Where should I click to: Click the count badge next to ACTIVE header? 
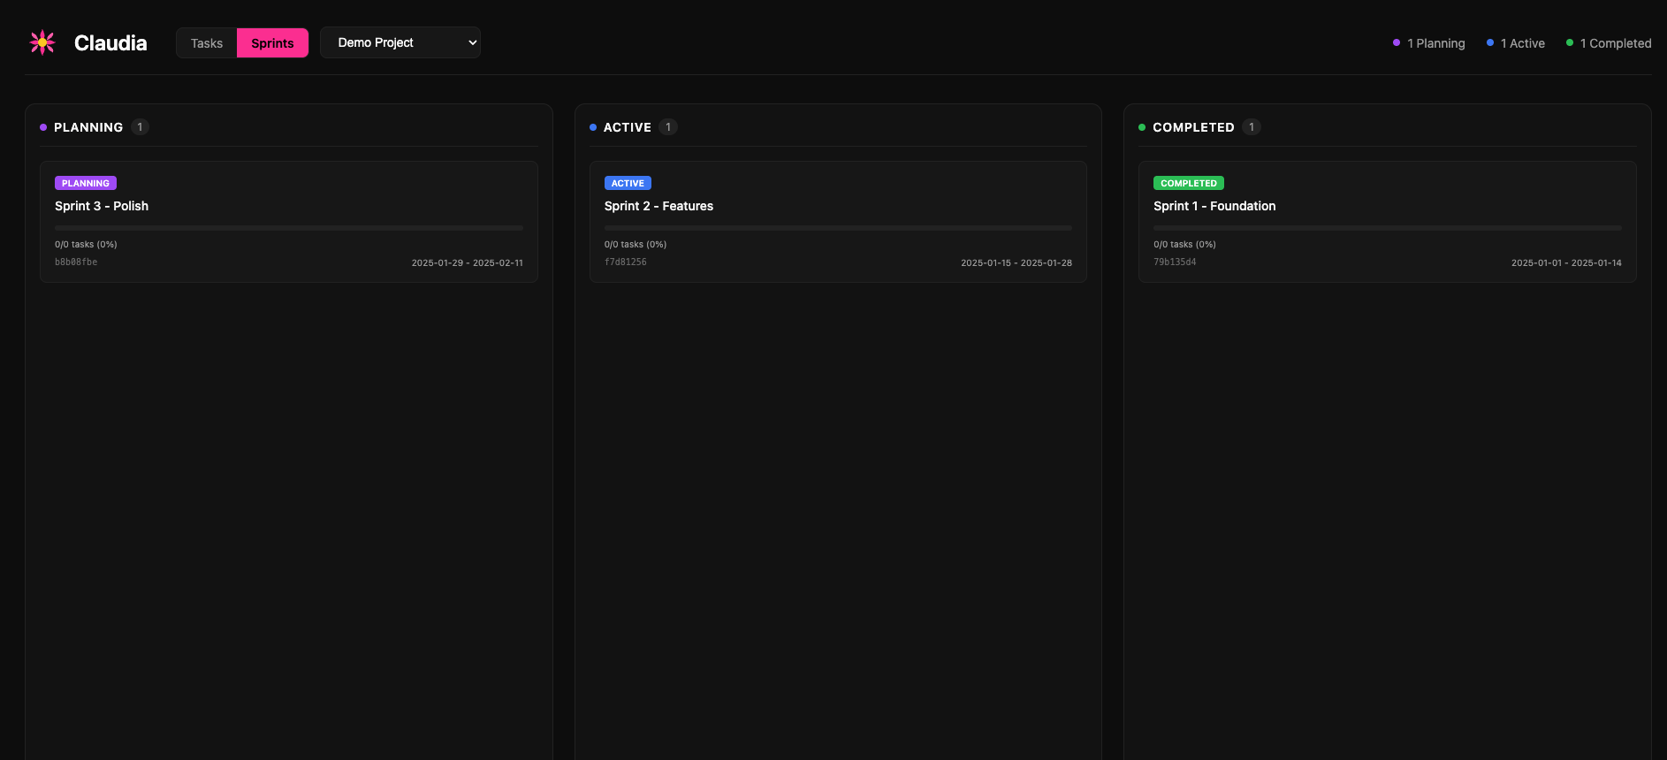click(x=668, y=127)
